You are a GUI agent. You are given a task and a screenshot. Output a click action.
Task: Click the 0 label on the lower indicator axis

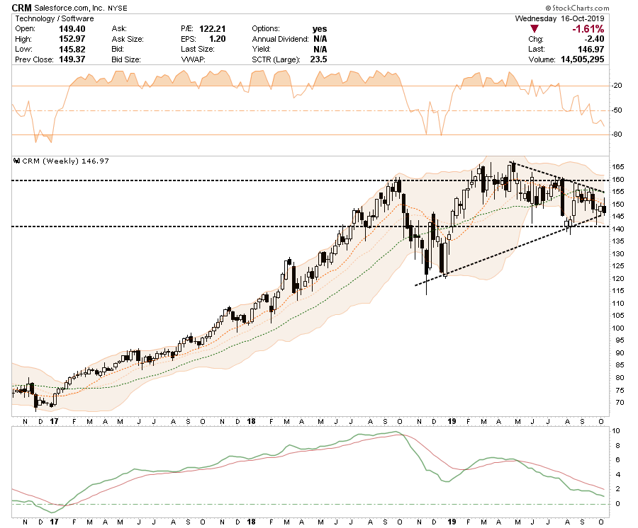tap(617, 504)
